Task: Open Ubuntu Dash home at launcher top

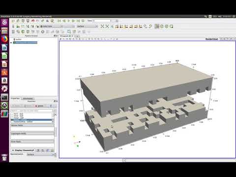Action: coord(4,22)
